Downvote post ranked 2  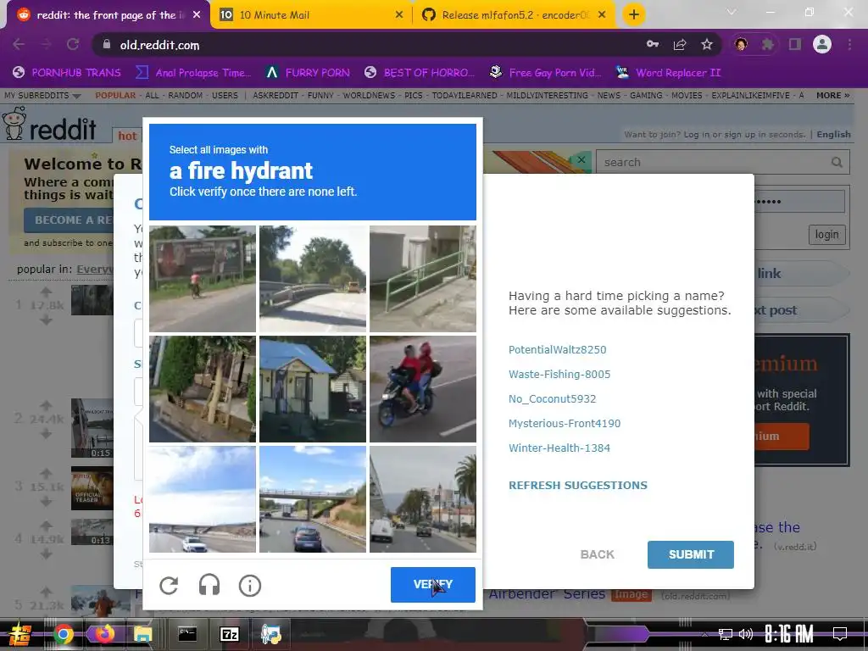coord(46,434)
